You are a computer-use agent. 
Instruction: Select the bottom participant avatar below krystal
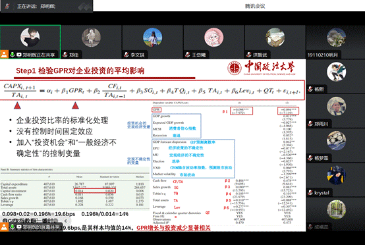(336, 209)
